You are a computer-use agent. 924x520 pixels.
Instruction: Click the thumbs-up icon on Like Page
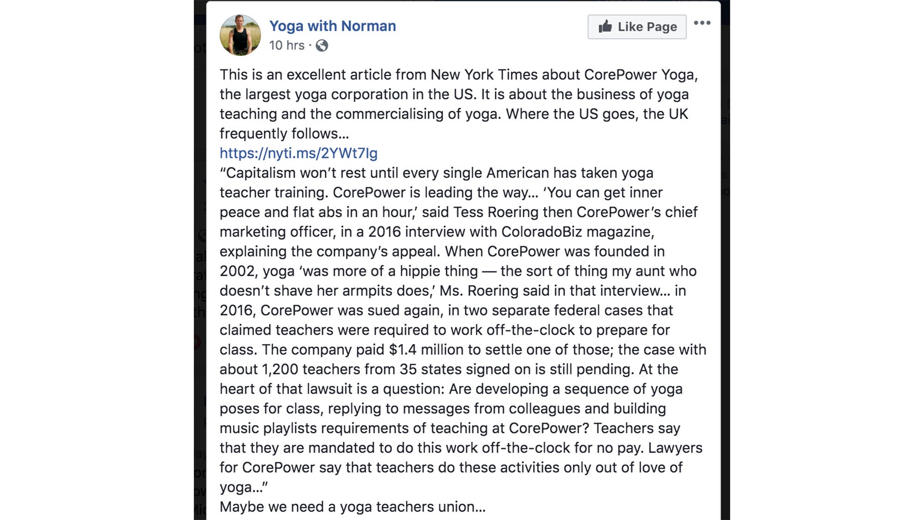605,26
